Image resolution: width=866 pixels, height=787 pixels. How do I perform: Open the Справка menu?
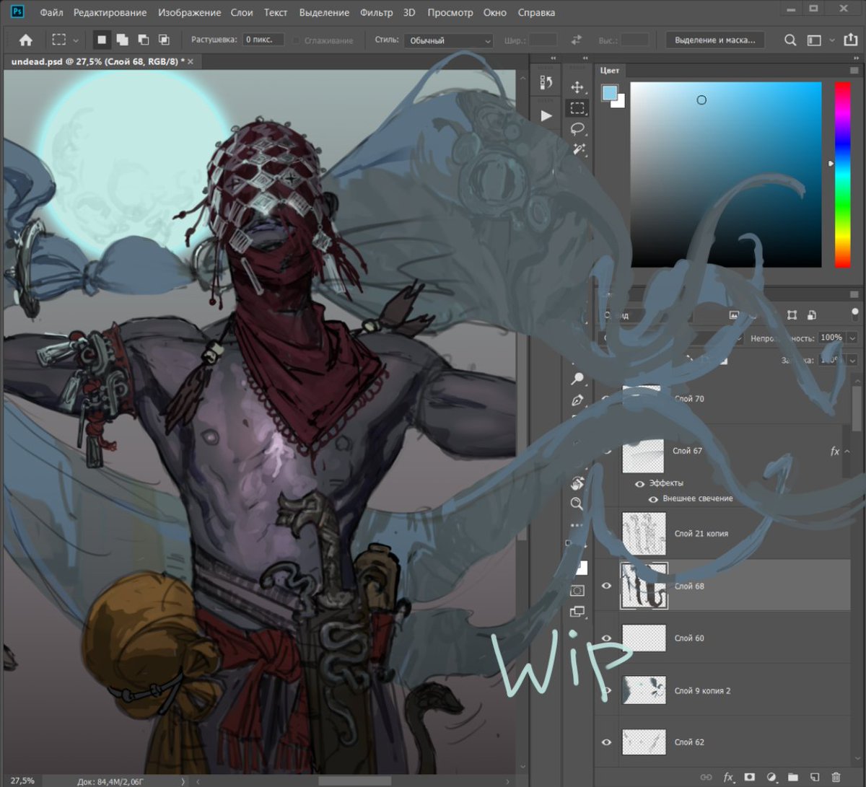(536, 12)
